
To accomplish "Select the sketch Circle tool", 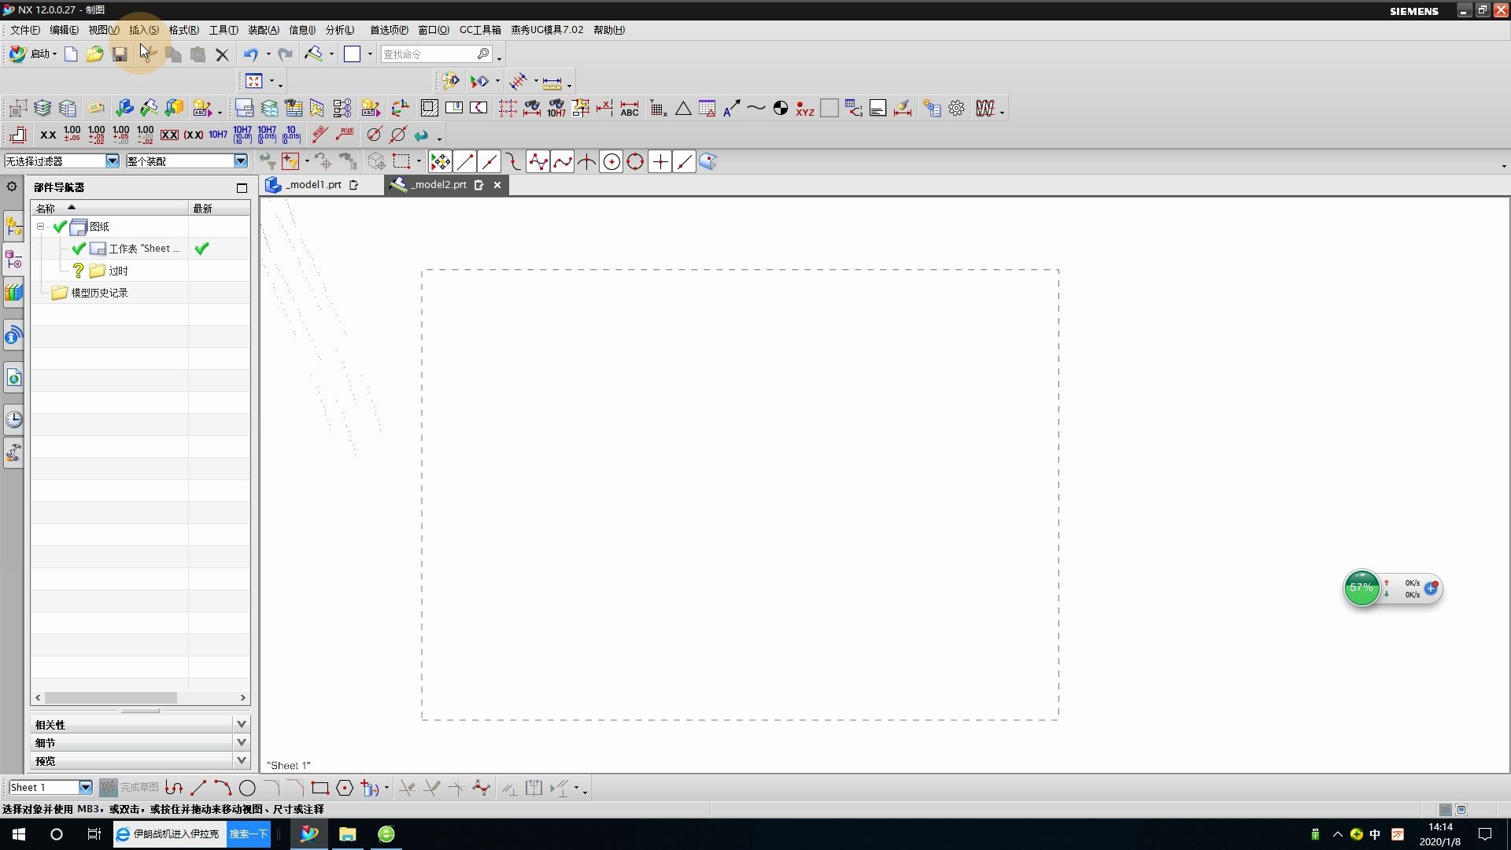I will 247,788.
